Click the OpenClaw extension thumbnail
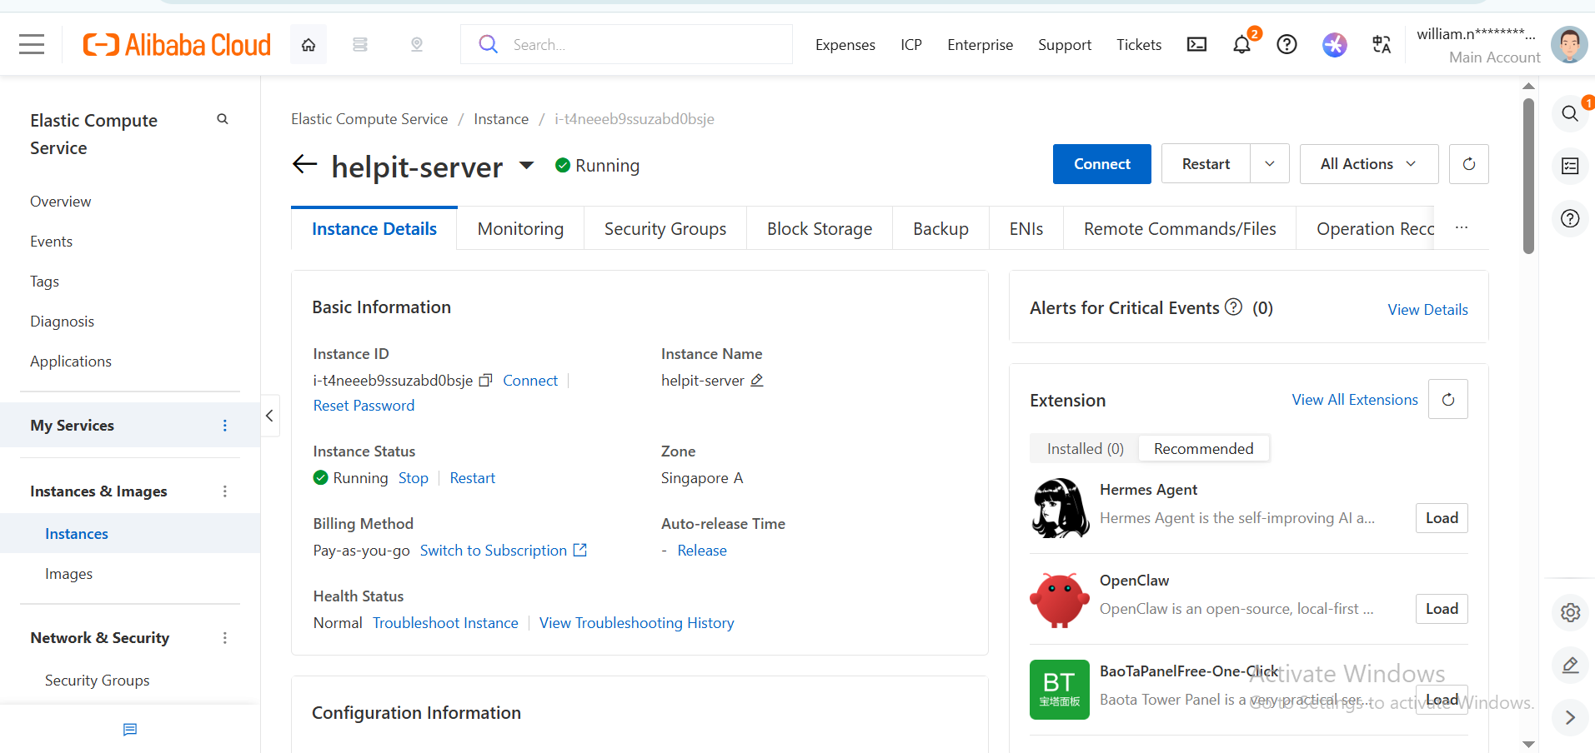The height and width of the screenshot is (753, 1595). [1060, 599]
